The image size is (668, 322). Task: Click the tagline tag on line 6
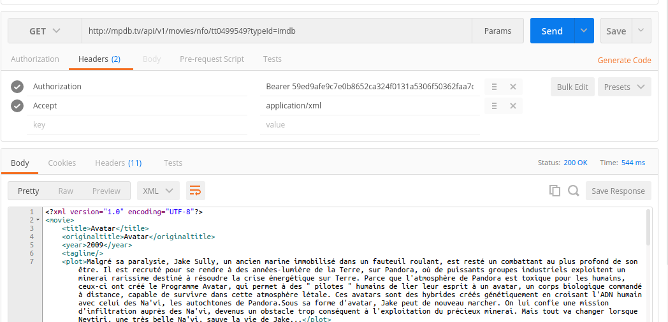[83, 253]
